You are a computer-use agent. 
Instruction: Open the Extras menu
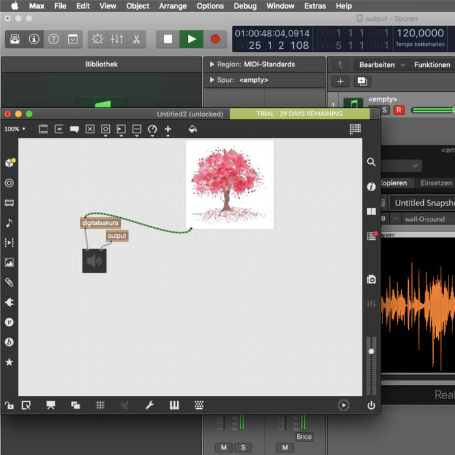pos(315,6)
